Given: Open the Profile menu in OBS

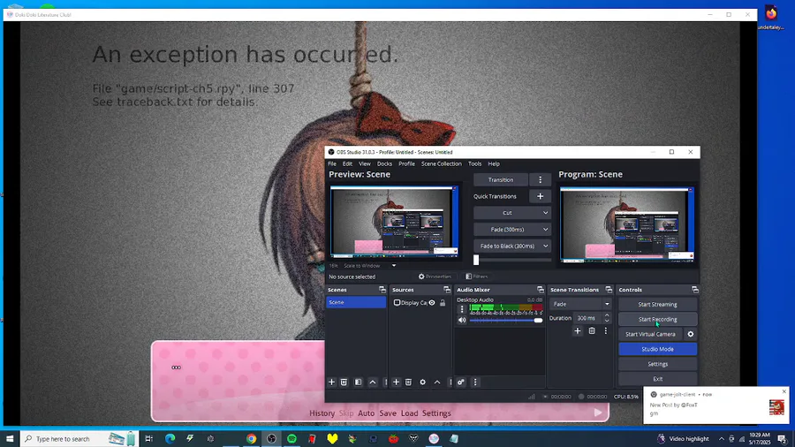Looking at the screenshot, I should tap(406, 163).
